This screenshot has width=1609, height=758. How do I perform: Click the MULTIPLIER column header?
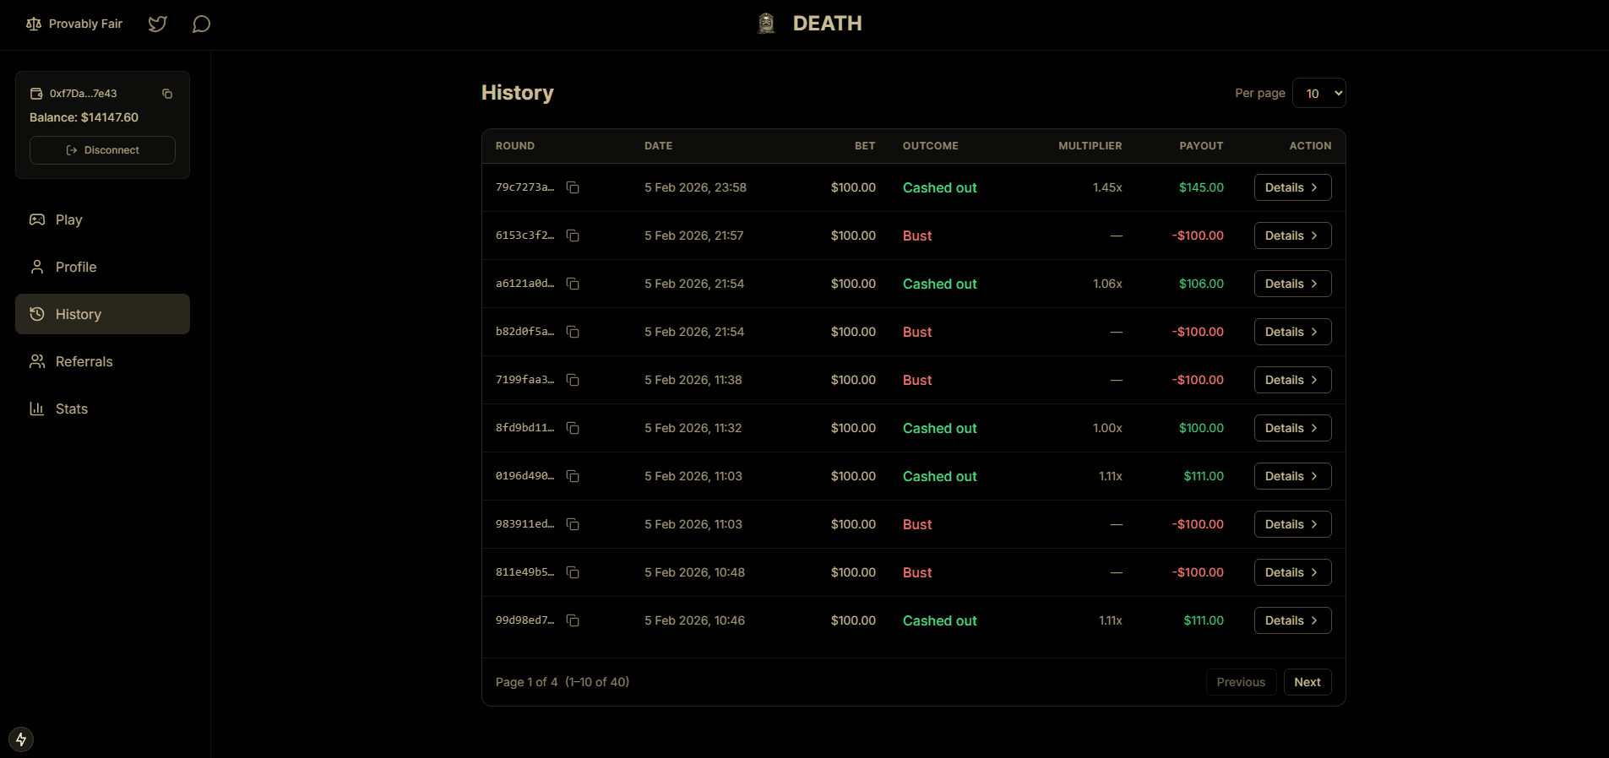1090,146
